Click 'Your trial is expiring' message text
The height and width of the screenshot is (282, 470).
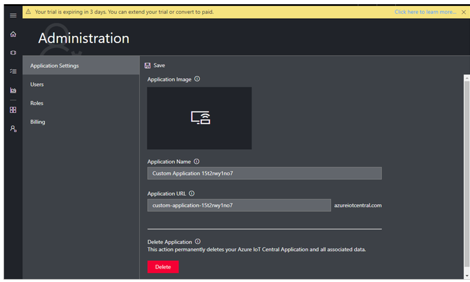[124, 12]
